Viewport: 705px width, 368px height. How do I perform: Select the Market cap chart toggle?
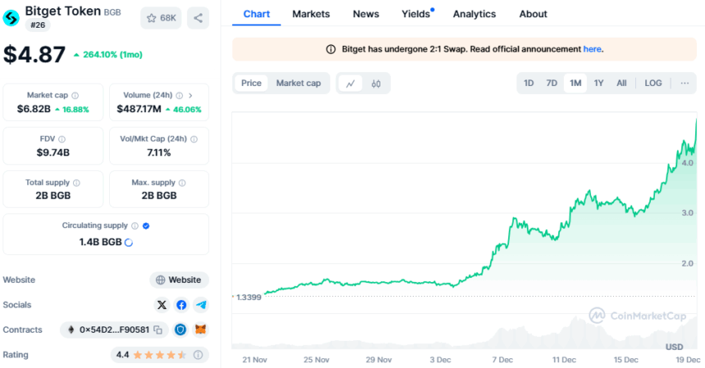click(298, 83)
